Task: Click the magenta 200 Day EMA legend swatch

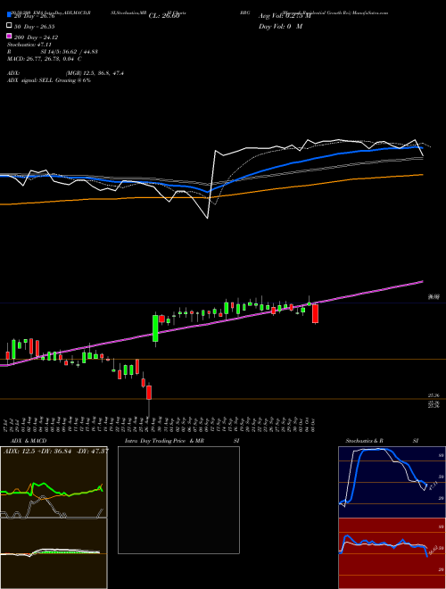Action: click(9, 36)
